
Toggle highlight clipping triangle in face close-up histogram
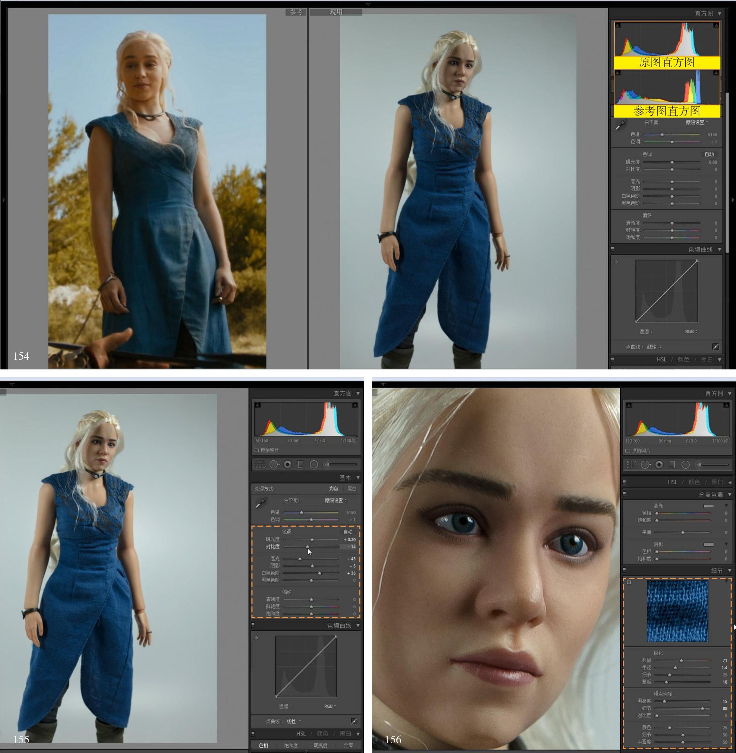726,405
